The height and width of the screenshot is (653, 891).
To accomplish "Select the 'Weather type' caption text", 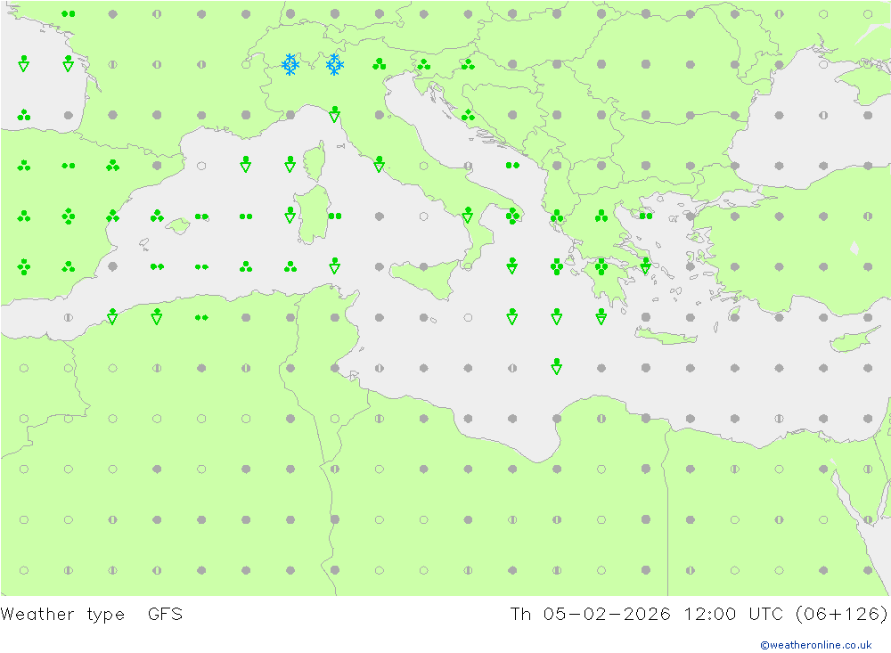I will tap(62, 615).
